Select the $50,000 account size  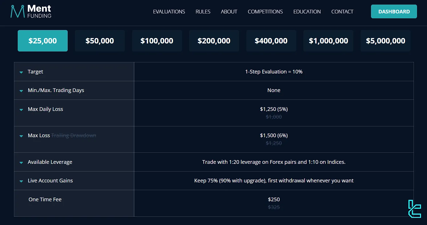coord(100,41)
